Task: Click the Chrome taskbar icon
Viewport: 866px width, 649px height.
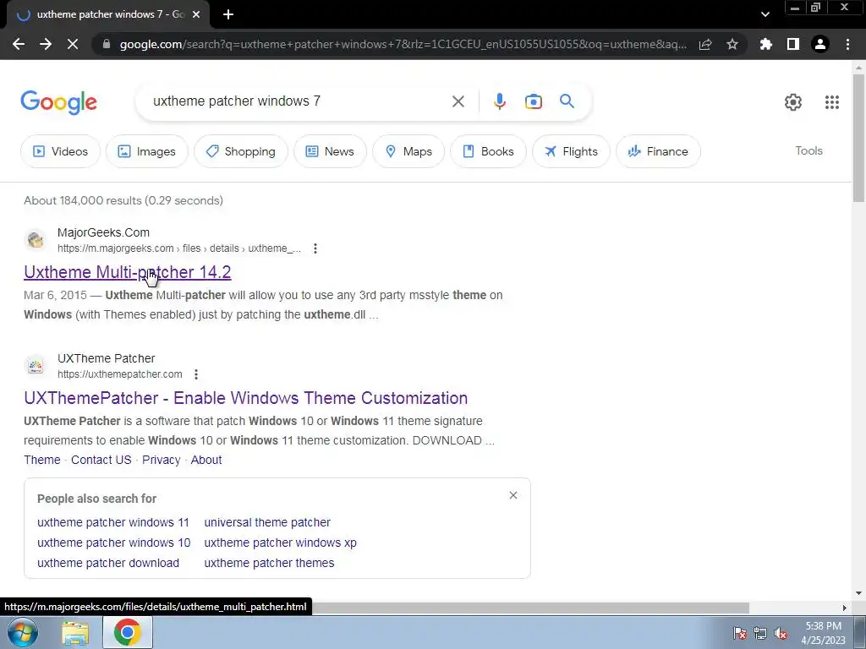Action: 127,632
